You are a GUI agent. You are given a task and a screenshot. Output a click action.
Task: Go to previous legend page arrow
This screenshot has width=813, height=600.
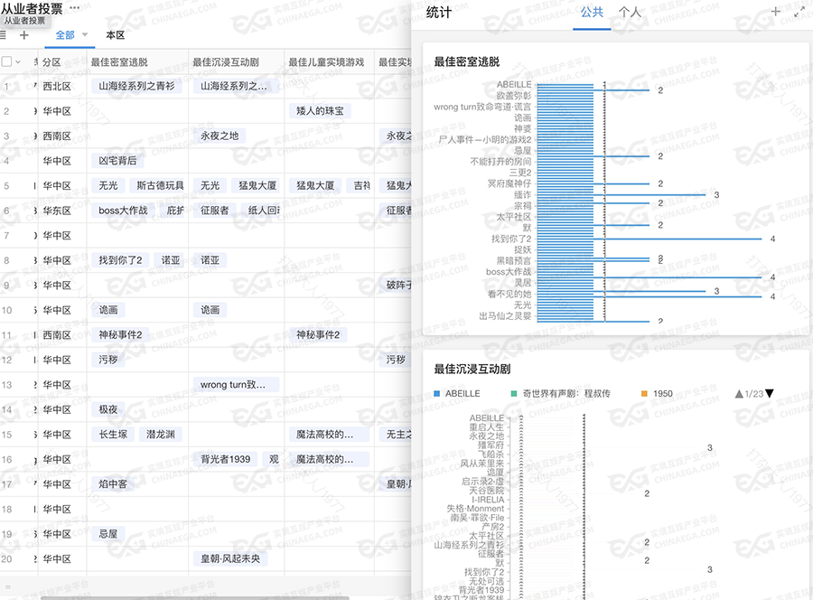(x=739, y=394)
